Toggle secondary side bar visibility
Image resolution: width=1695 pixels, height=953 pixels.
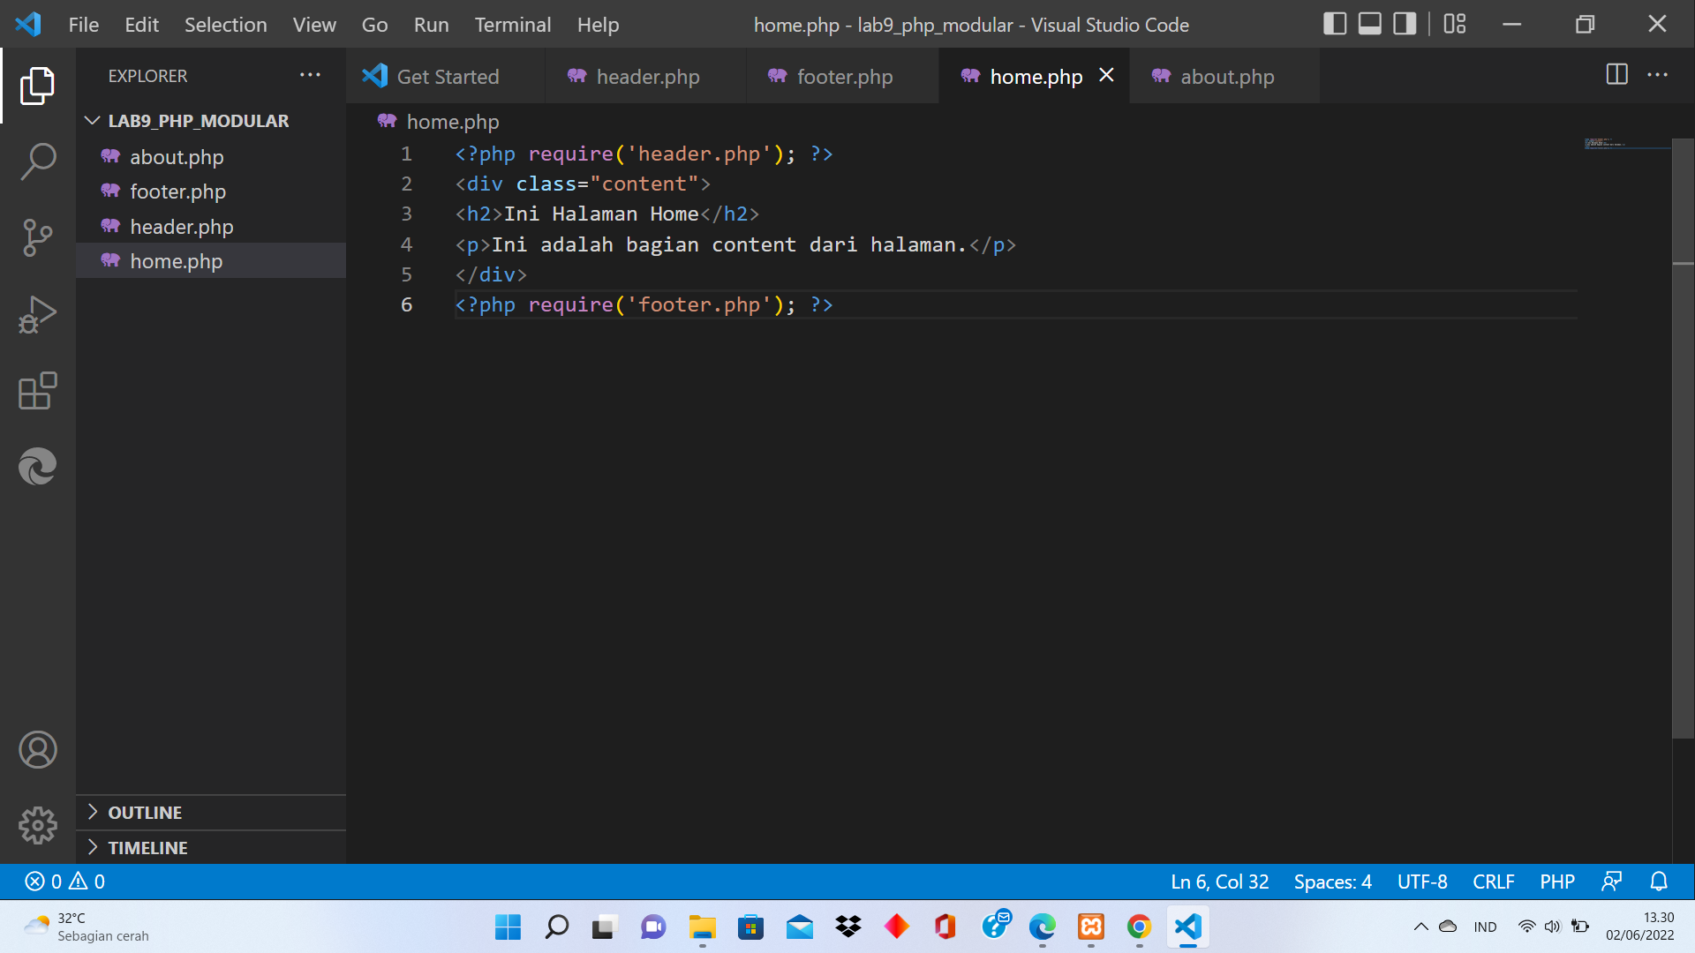point(1403,24)
